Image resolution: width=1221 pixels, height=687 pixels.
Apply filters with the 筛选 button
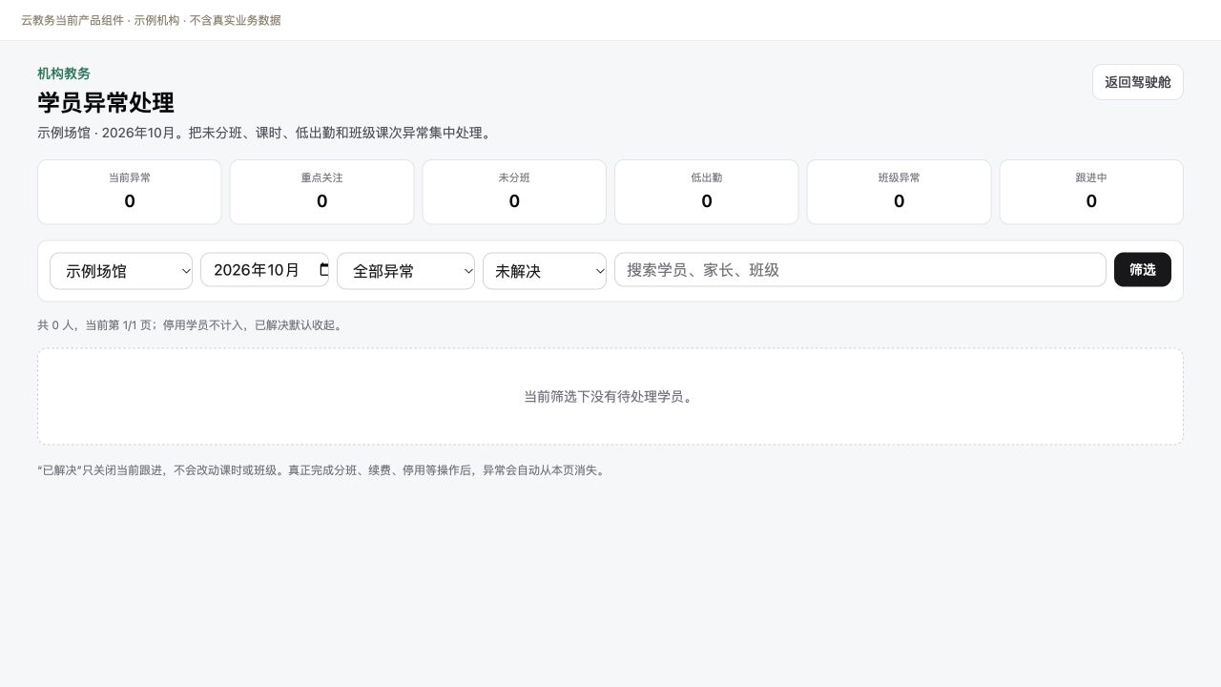coord(1143,270)
